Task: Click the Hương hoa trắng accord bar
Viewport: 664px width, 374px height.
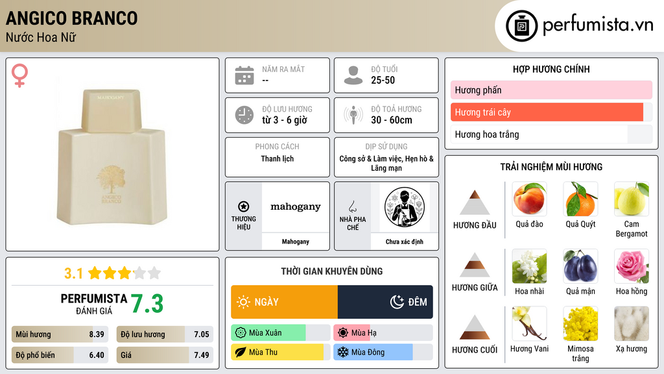Action: click(x=551, y=134)
